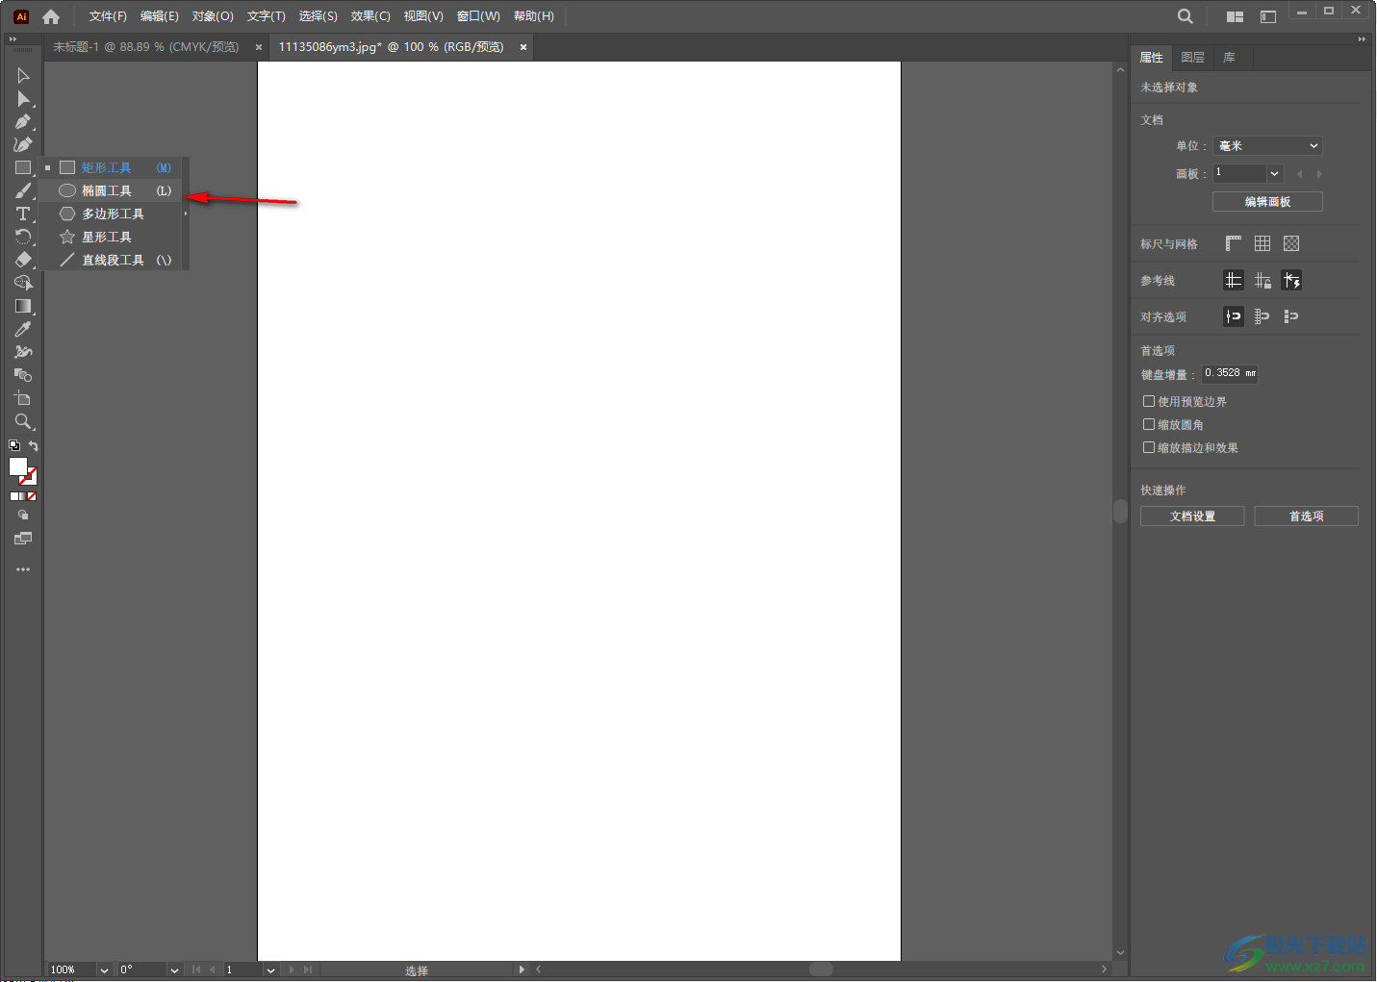The width and height of the screenshot is (1377, 982).
Task: Open the 对象(O) menu
Action: point(213,16)
